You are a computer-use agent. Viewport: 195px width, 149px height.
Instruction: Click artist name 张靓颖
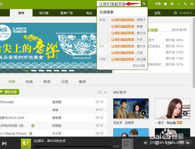click(57, 125)
